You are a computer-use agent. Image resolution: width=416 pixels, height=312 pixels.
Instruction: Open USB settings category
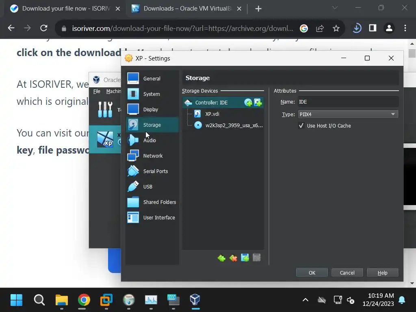tap(152, 186)
